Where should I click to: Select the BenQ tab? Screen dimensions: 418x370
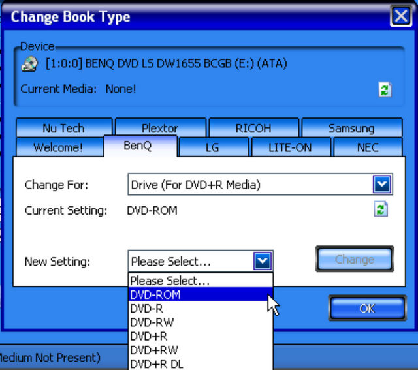point(140,146)
